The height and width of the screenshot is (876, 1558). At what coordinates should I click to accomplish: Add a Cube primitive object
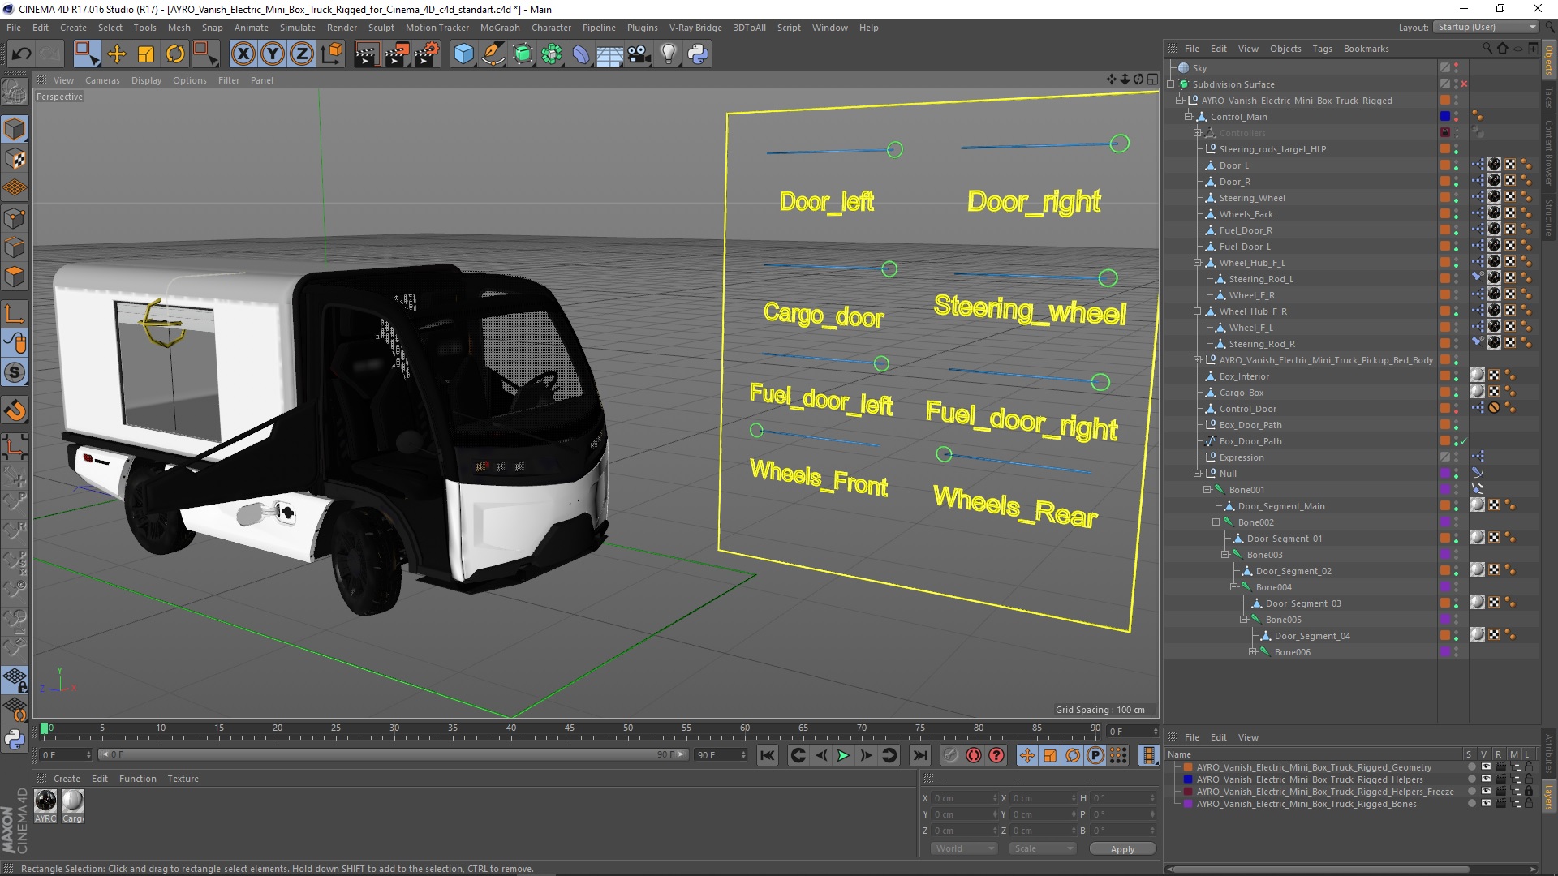[x=463, y=54]
